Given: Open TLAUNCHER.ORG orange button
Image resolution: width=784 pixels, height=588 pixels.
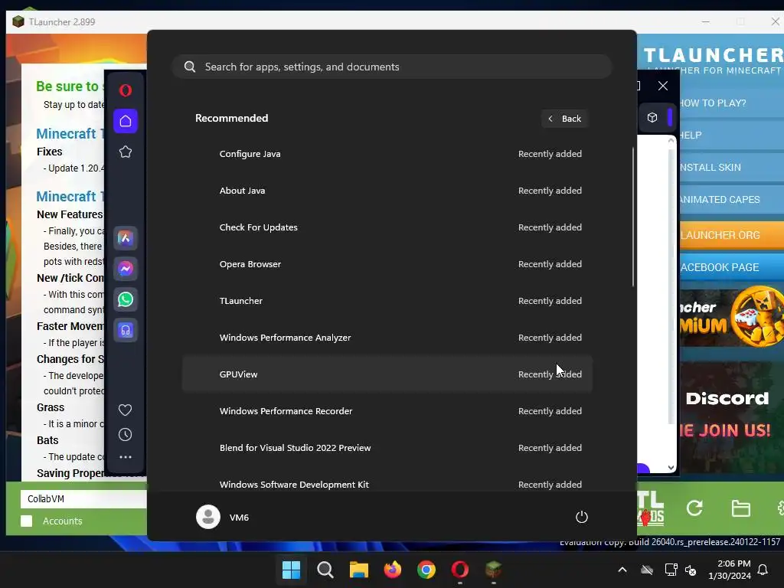Looking at the screenshot, I should 731,235.
